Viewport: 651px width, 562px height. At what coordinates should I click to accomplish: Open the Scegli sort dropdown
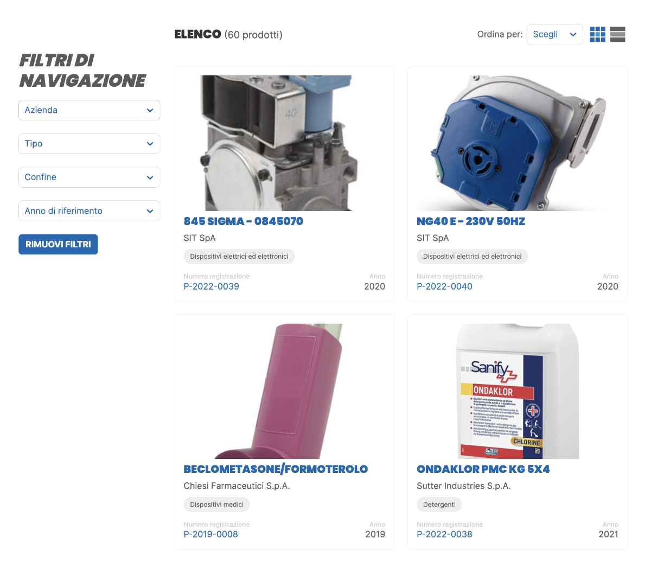[x=555, y=34]
